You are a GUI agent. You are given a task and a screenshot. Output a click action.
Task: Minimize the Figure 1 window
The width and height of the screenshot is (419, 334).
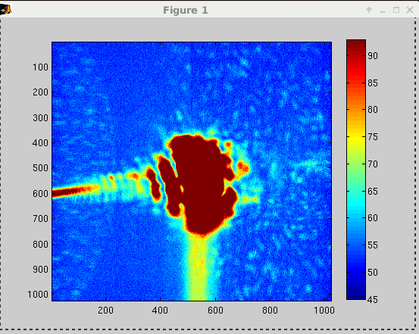pyautogui.click(x=383, y=11)
